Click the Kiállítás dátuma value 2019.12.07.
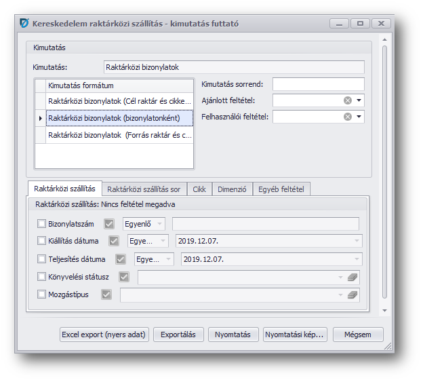The image size is (423, 382). (x=198, y=241)
